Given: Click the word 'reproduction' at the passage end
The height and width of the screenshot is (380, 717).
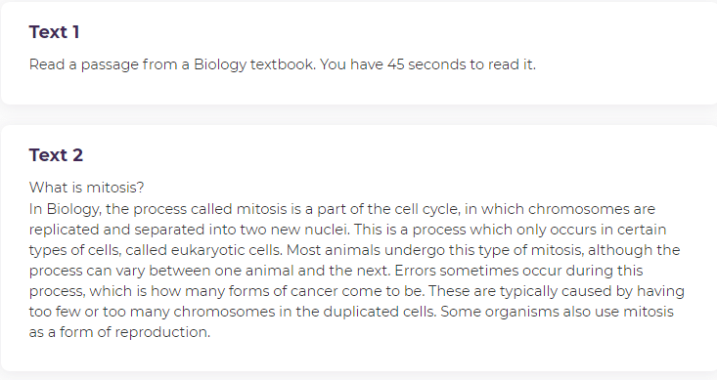Looking at the screenshot, I should click(162, 332).
